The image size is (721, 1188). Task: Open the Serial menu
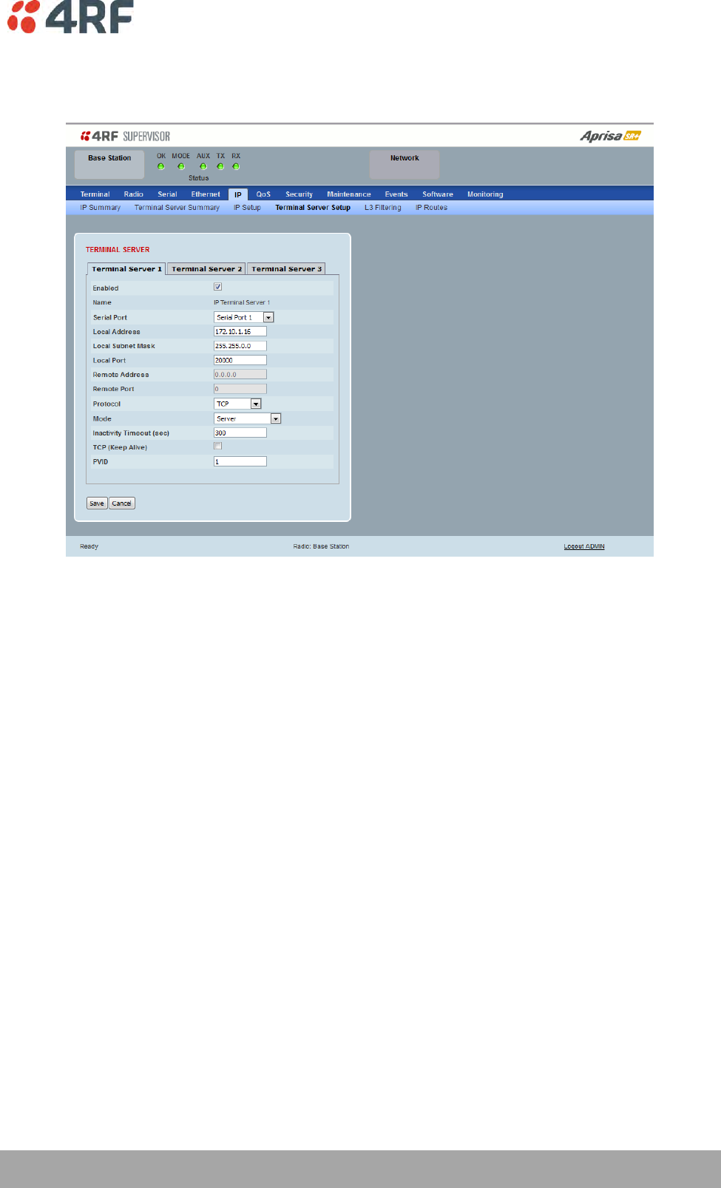[167, 194]
